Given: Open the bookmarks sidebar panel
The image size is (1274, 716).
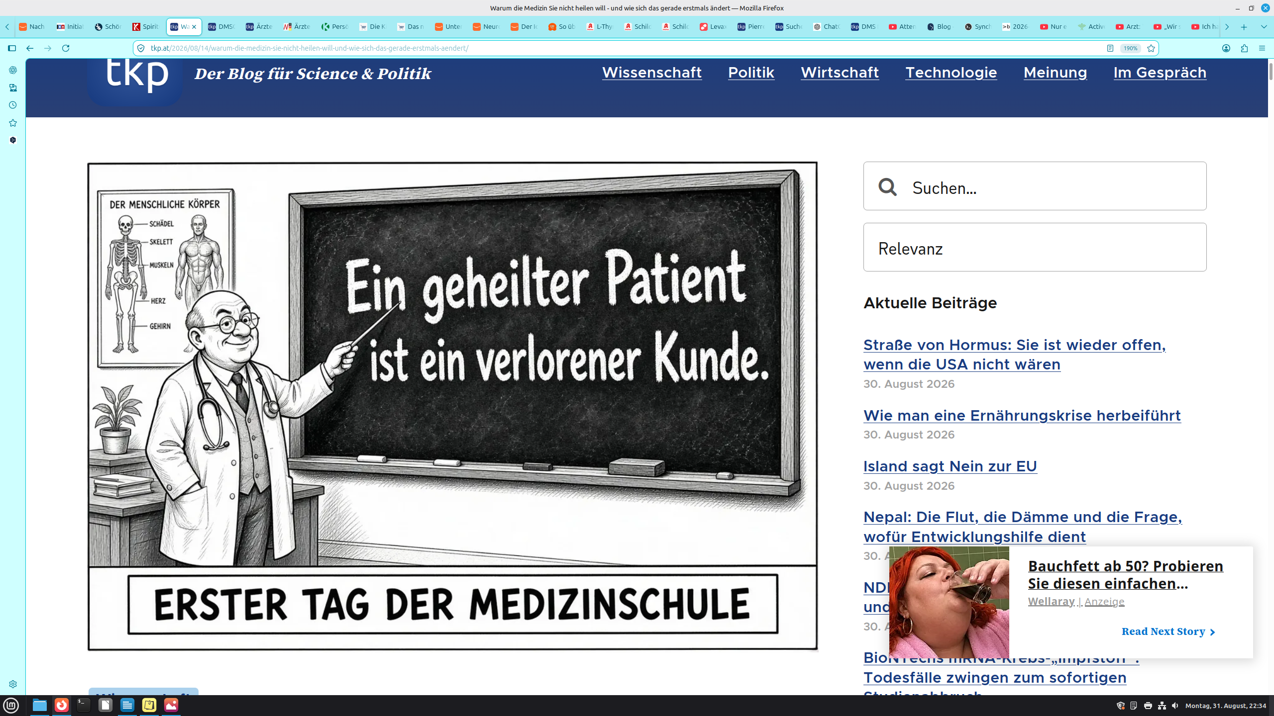Looking at the screenshot, I should (x=13, y=123).
